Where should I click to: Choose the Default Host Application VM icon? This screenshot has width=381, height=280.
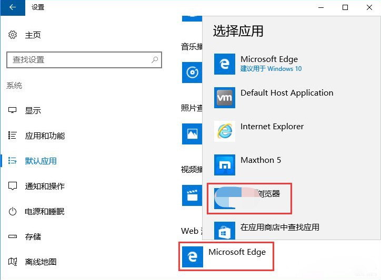click(x=225, y=98)
